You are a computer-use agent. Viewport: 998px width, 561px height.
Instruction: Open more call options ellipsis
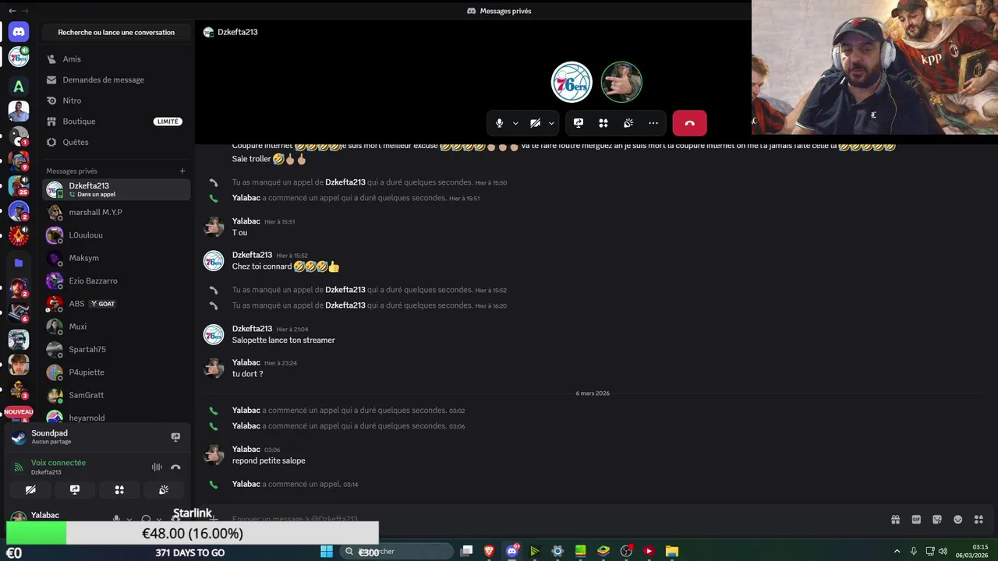(x=653, y=123)
